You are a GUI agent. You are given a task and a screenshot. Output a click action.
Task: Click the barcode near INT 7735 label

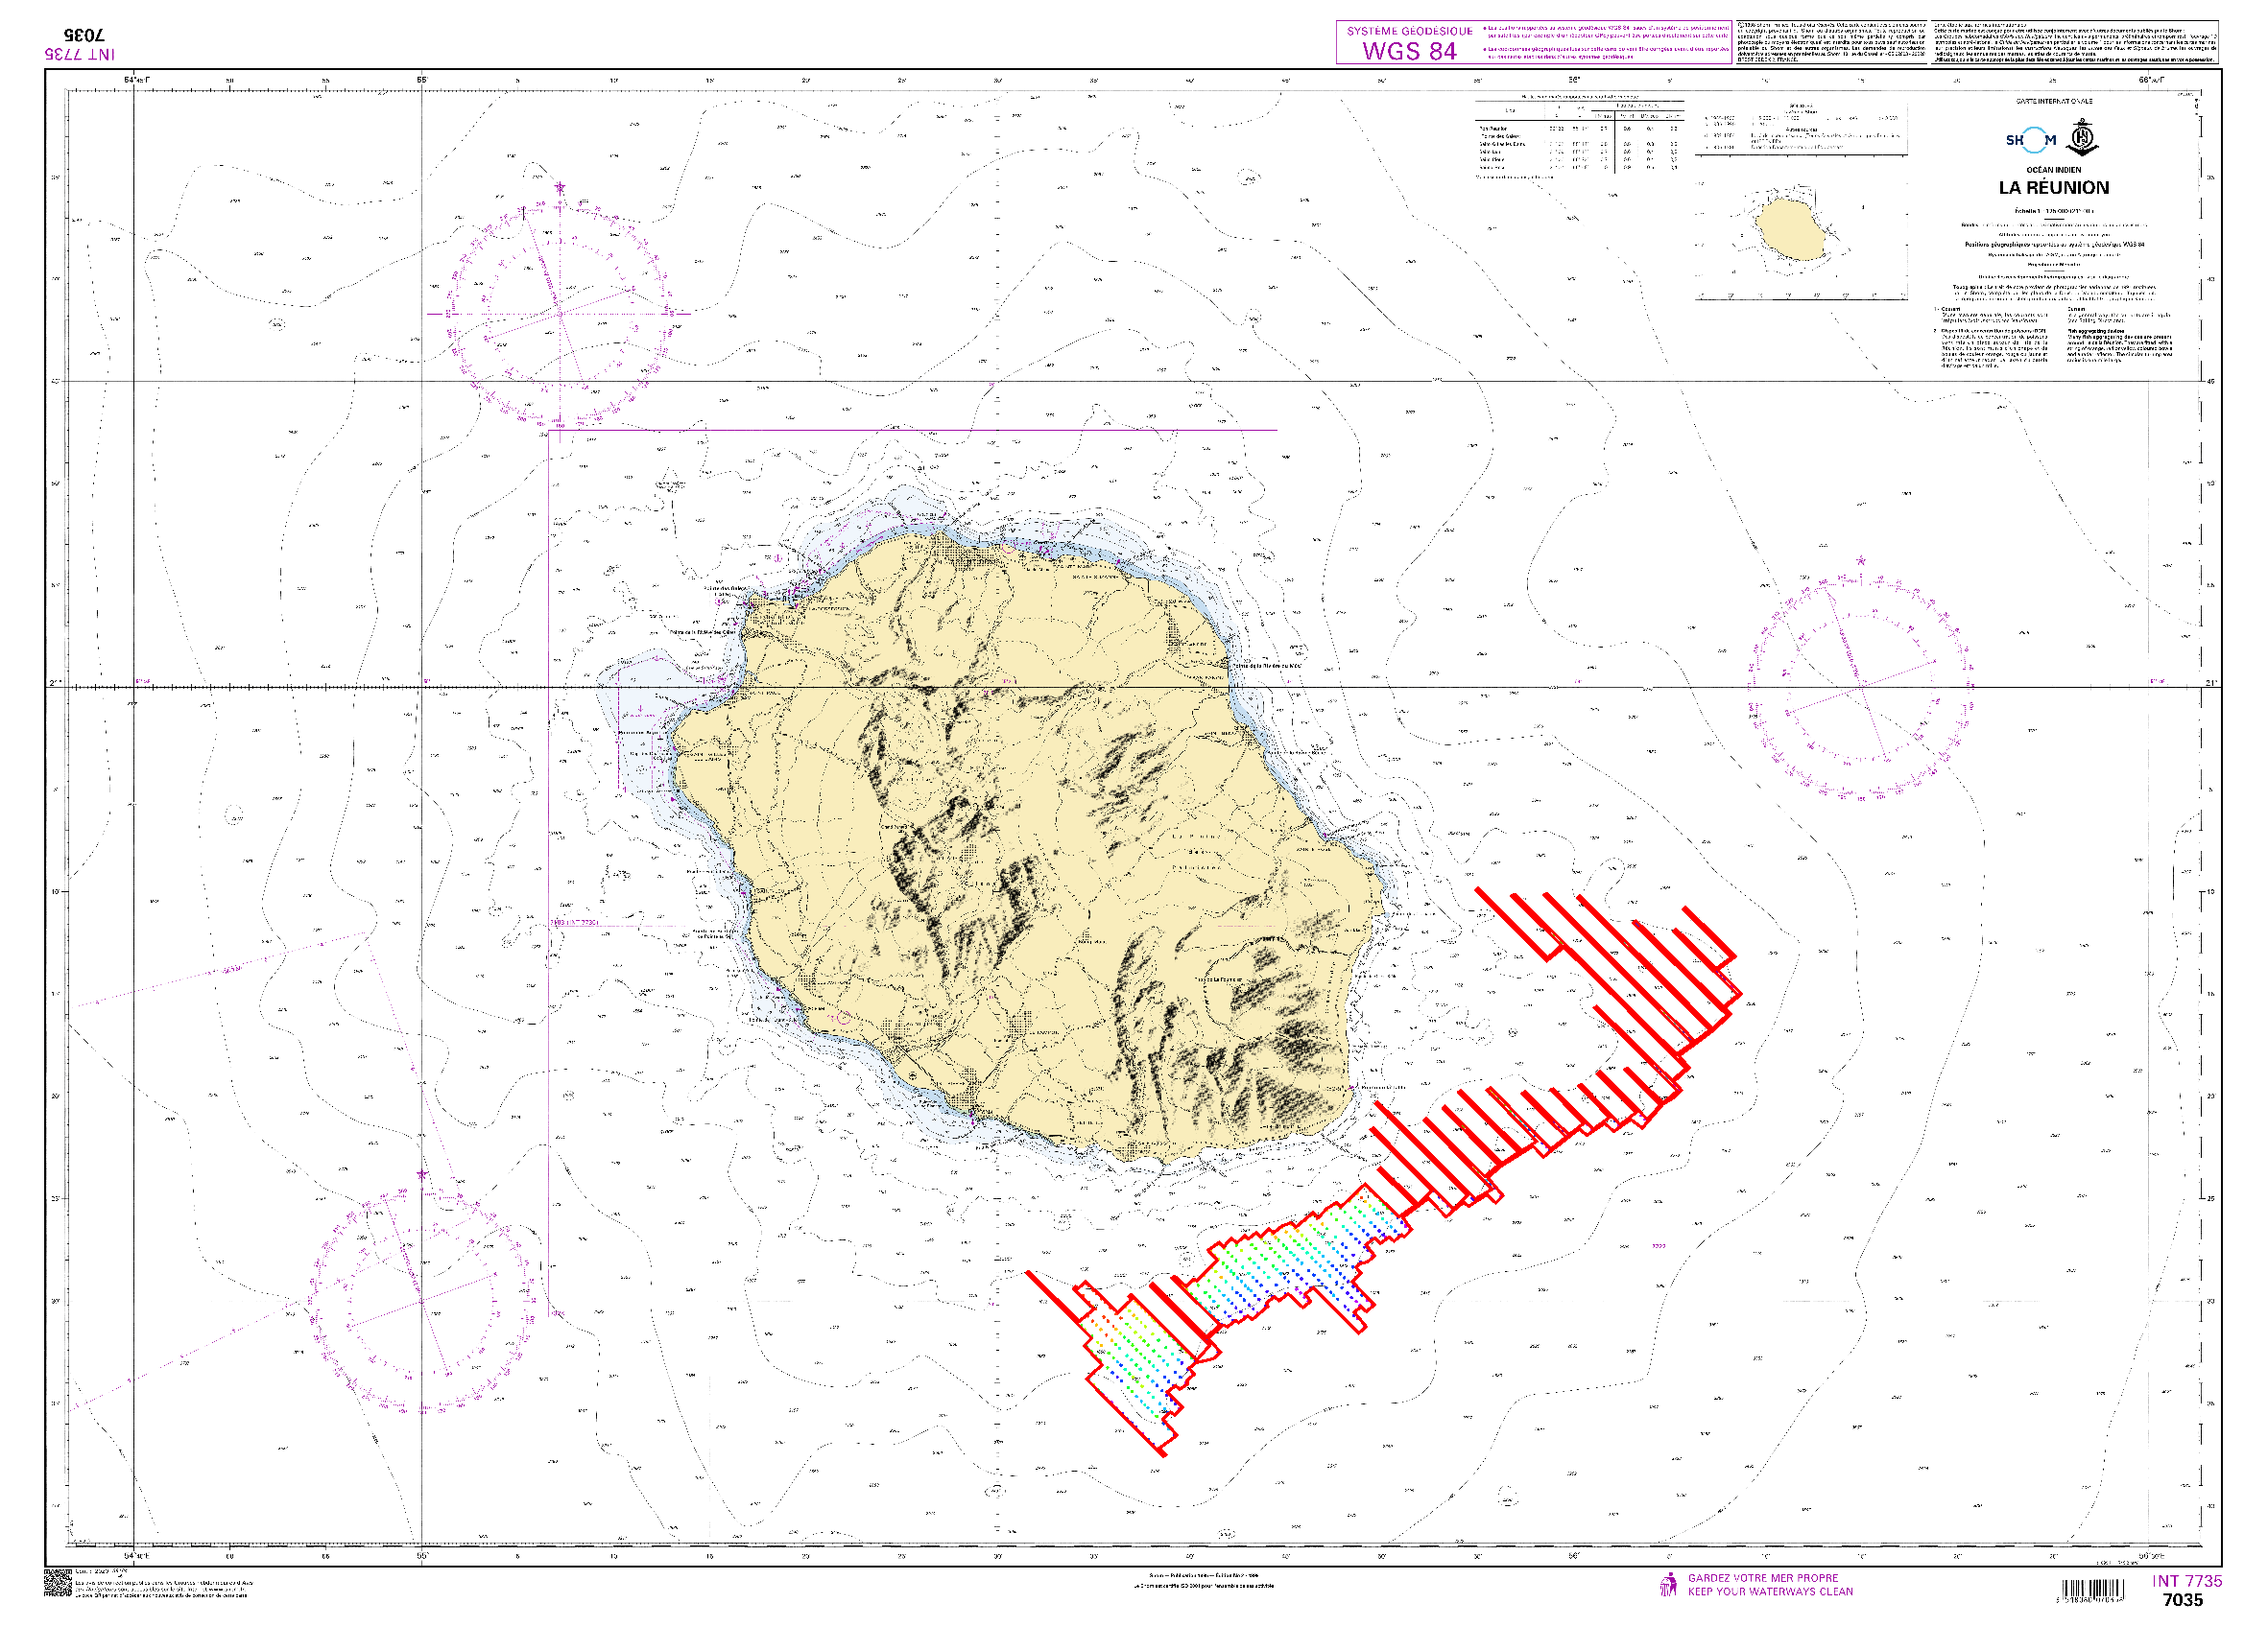pos(2093,1591)
